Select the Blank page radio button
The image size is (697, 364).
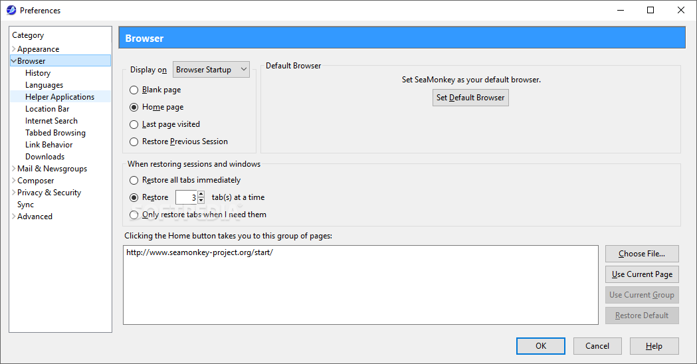(134, 90)
